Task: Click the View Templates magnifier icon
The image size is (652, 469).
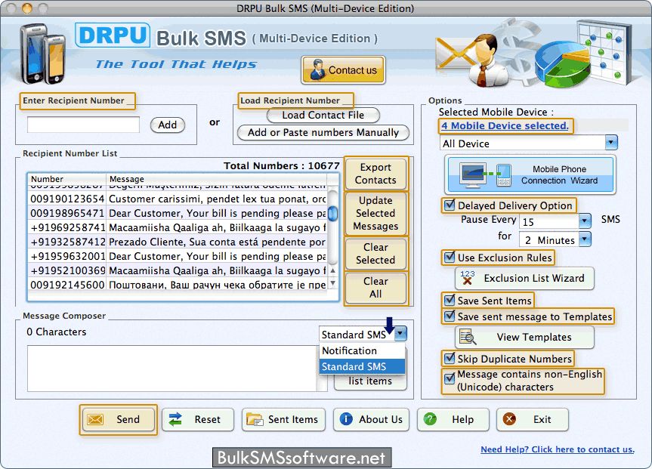Action: click(x=468, y=337)
